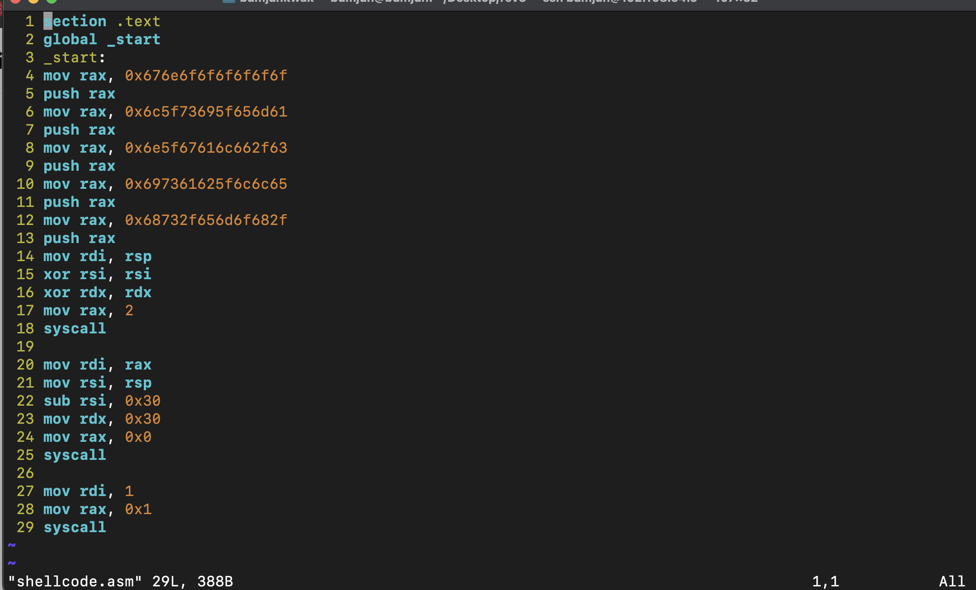
Task: Click first 'syscall' on line 18
Action: (75, 328)
